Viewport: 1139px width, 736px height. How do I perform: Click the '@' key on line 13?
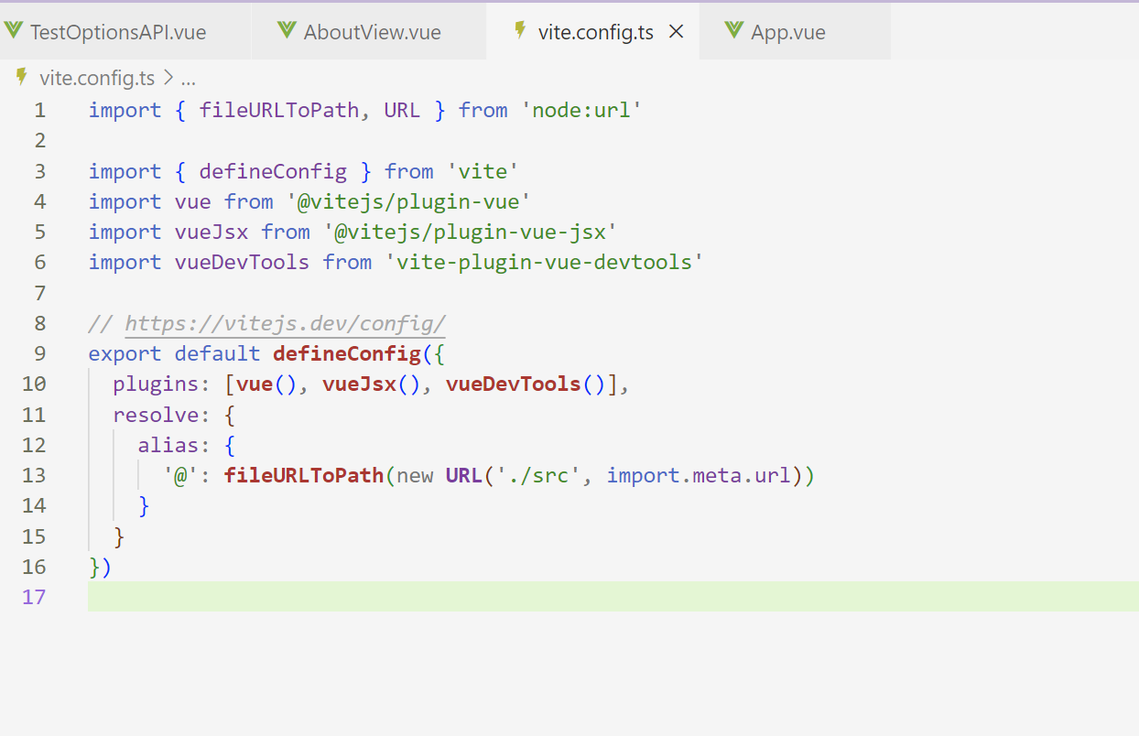coord(180,476)
